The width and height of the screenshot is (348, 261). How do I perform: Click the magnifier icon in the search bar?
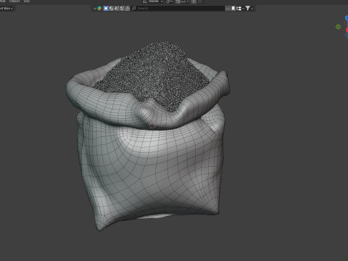point(134,9)
